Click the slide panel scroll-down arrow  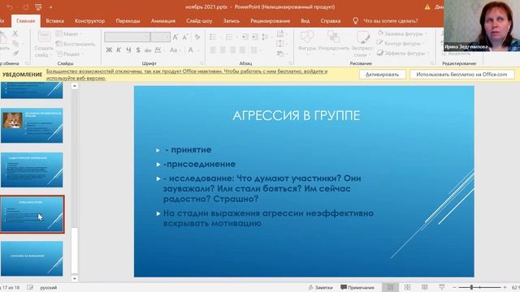[x=75, y=279]
